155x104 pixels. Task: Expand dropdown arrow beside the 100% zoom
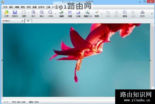(x=55, y=14)
